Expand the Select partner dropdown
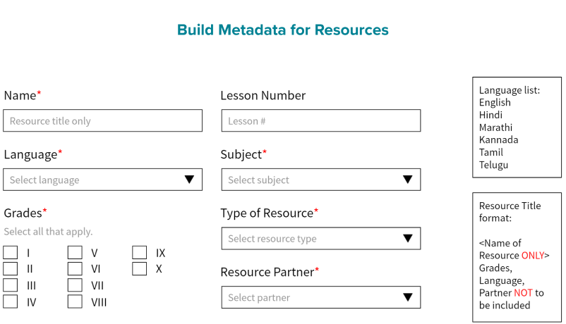The height and width of the screenshot is (324, 566). click(321, 297)
